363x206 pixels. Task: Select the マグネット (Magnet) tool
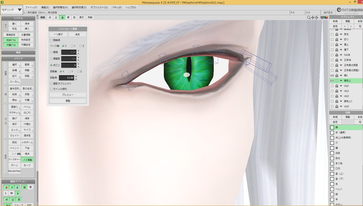[14, 113]
